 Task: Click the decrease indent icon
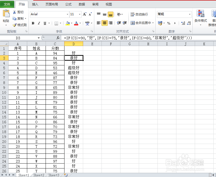click(x=119, y=23)
